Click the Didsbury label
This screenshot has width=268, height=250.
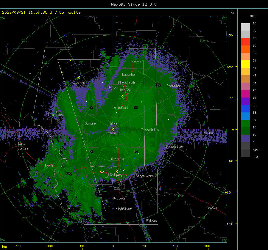click(112, 133)
